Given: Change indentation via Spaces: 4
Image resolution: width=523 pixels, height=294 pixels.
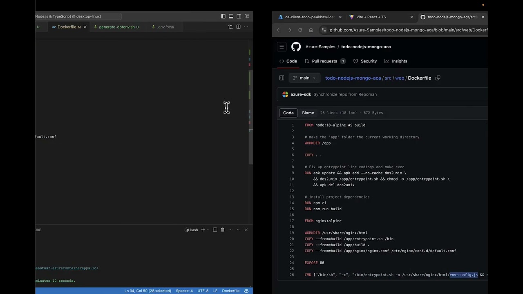Looking at the screenshot, I should click(184, 291).
